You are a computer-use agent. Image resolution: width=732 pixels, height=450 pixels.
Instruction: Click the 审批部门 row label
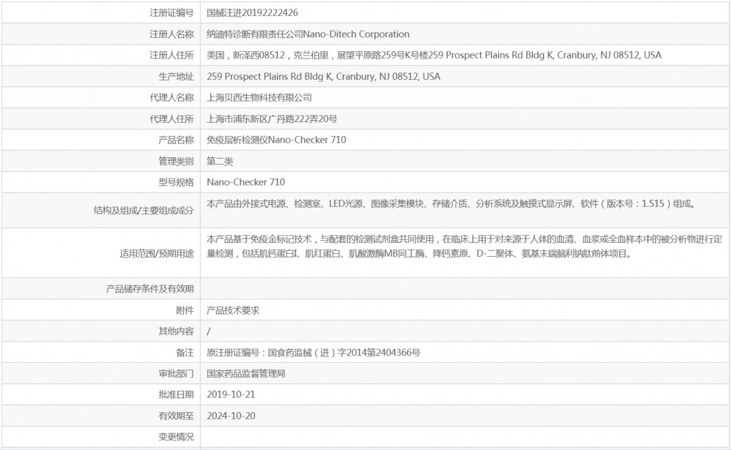coord(176,373)
